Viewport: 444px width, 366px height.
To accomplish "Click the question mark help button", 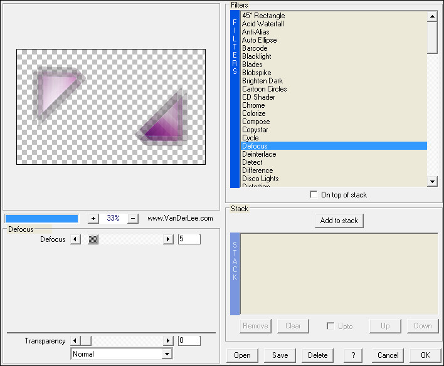I will pos(354,355).
